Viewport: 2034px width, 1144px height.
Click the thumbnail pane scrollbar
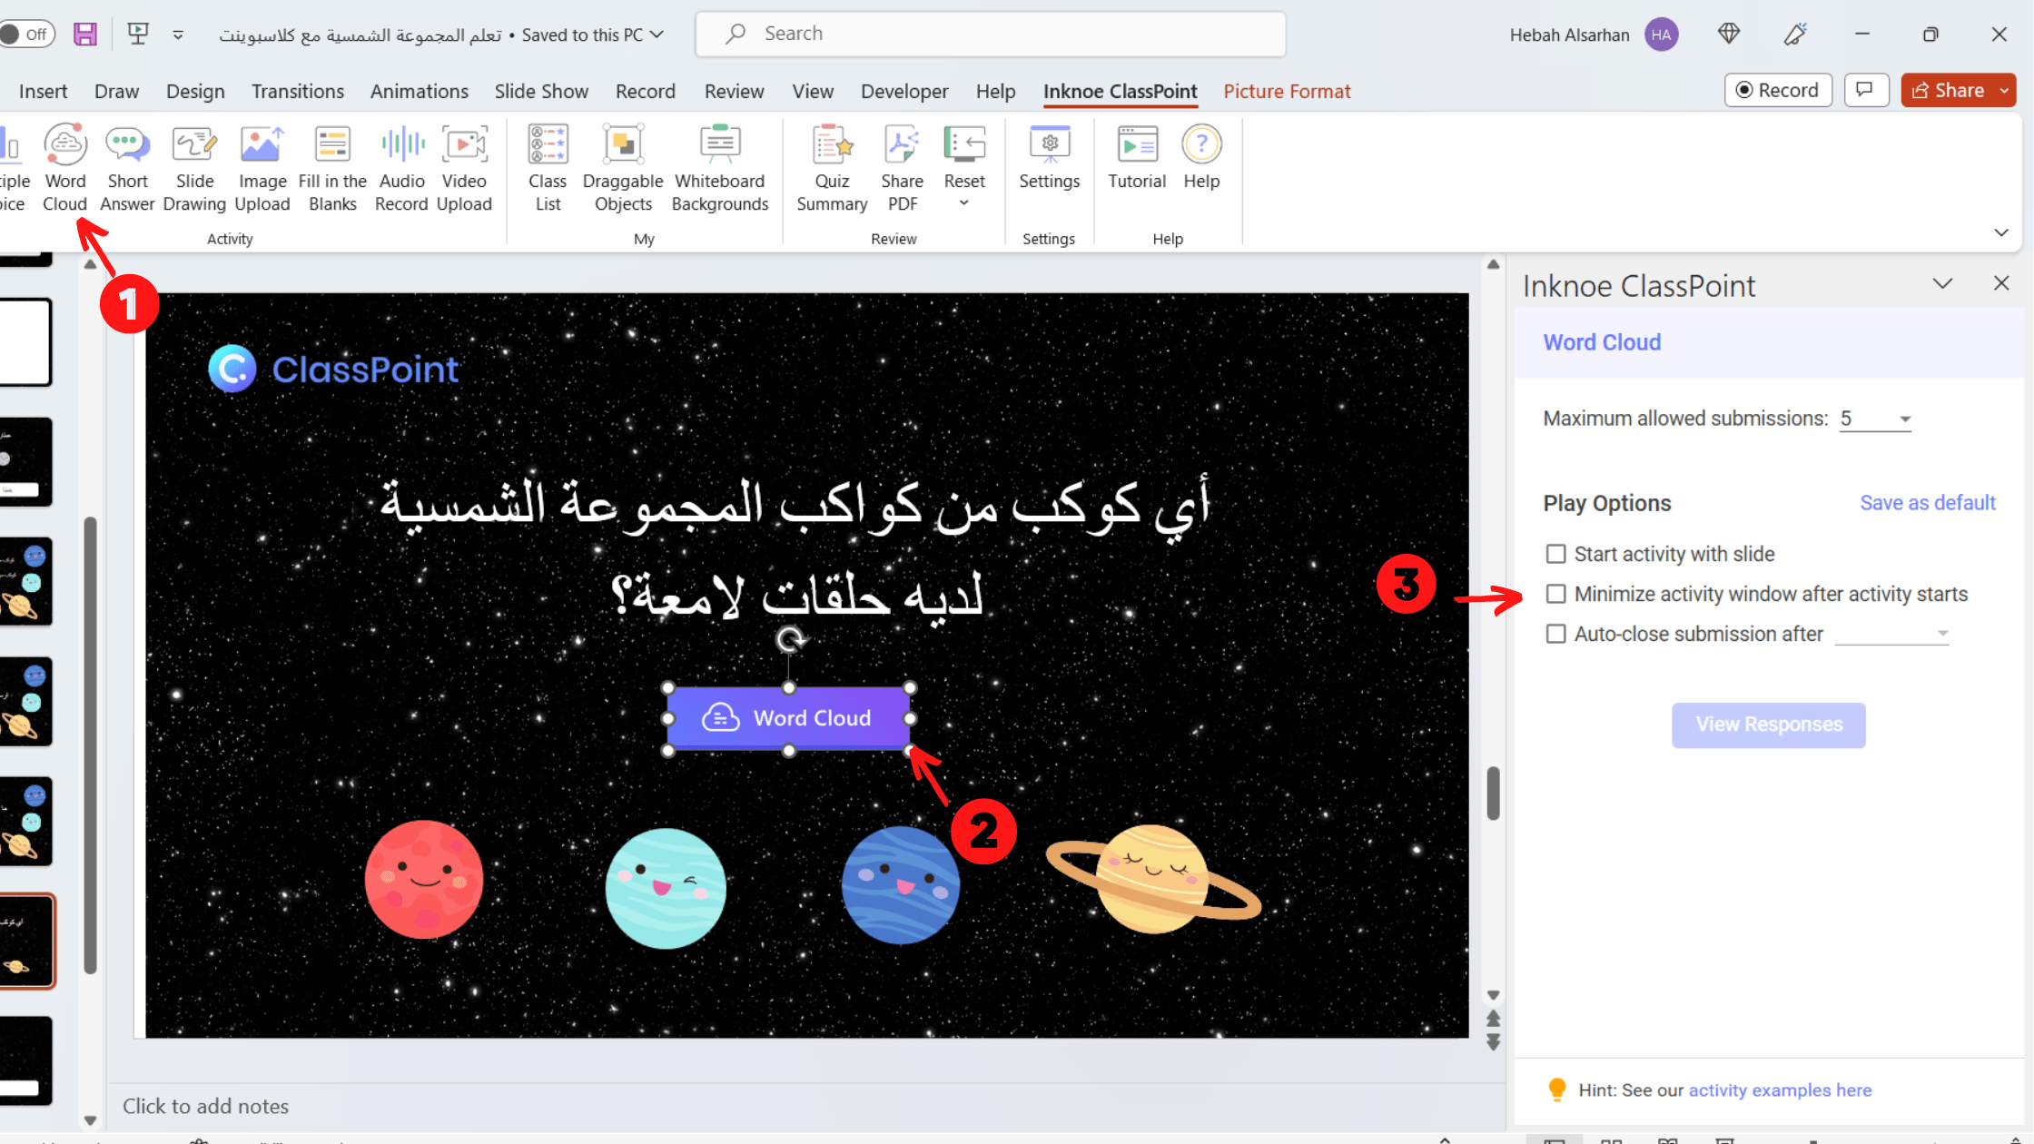coord(90,745)
